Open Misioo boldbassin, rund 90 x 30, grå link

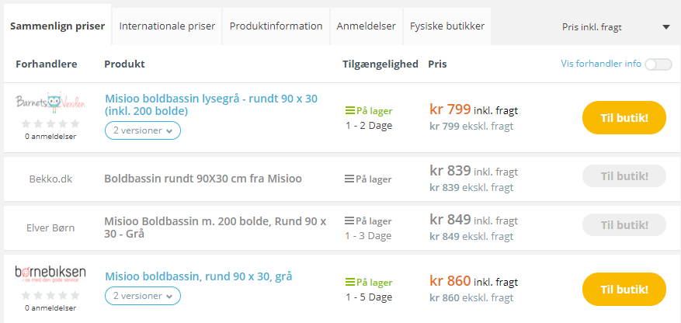coord(199,276)
